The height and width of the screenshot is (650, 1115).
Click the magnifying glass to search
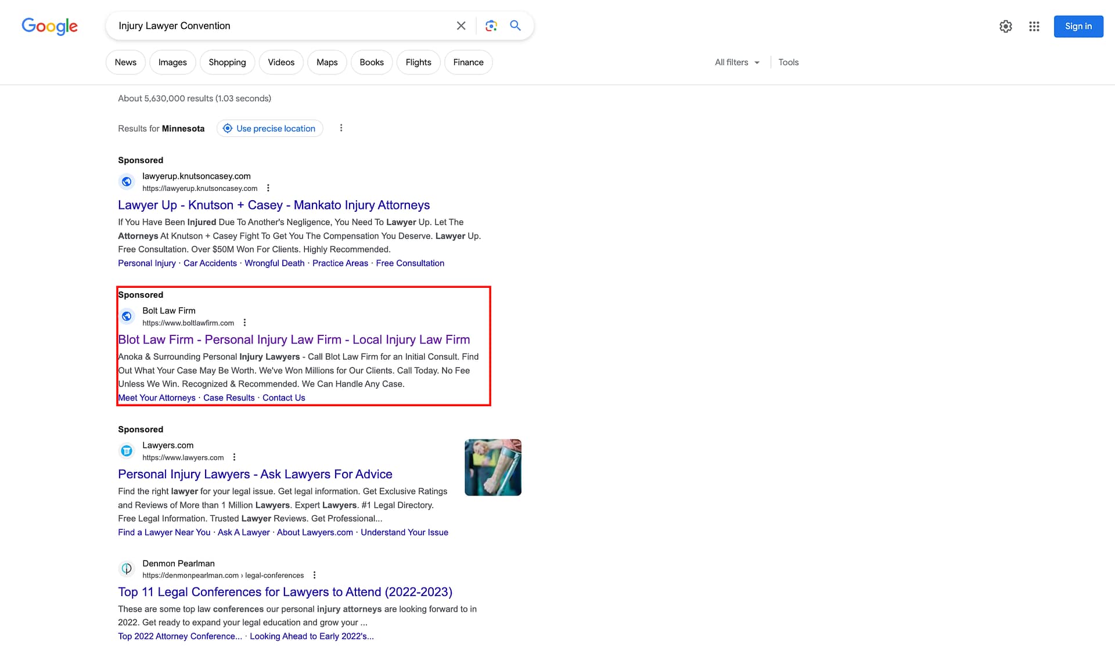[515, 26]
